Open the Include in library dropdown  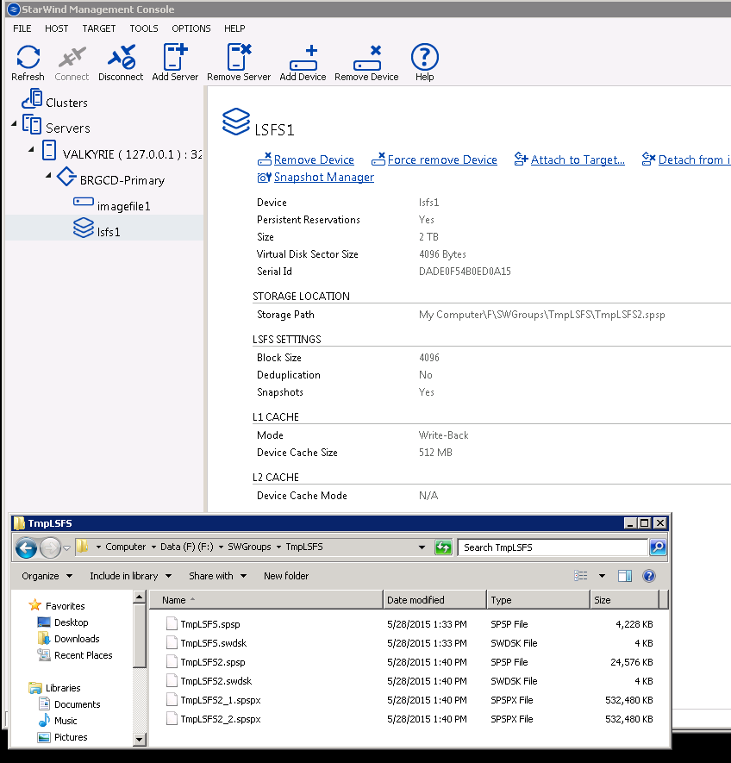[x=130, y=576]
